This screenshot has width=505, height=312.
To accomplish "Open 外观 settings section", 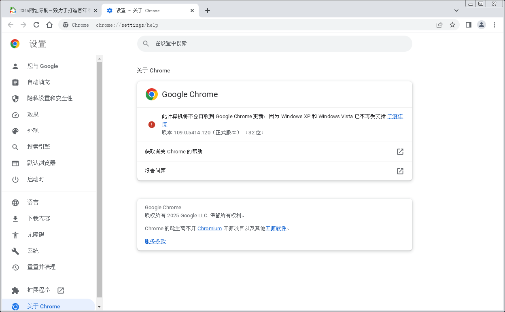I will (x=49, y=131).
